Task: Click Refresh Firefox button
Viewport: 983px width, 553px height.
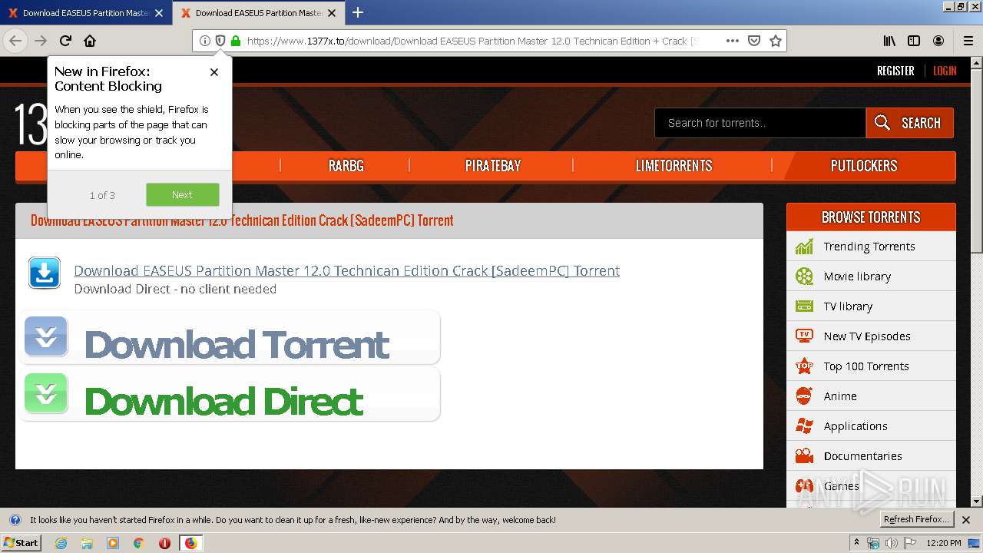Action: [x=916, y=519]
